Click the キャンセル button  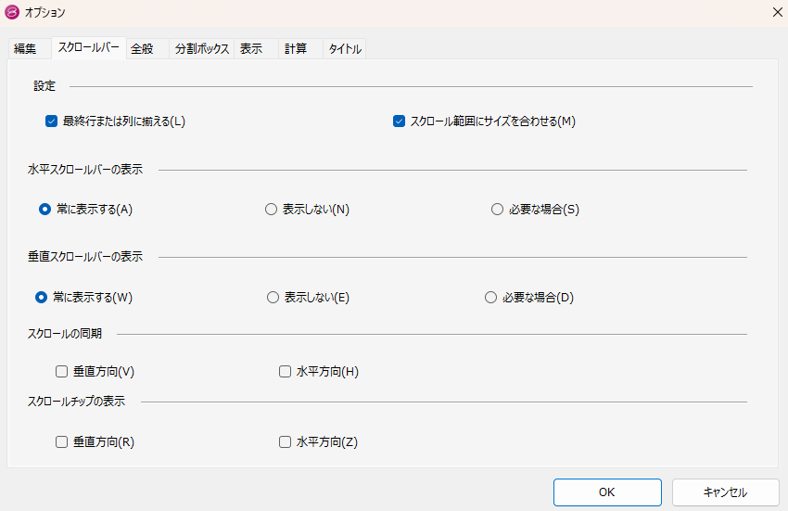click(x=725, y=492)
